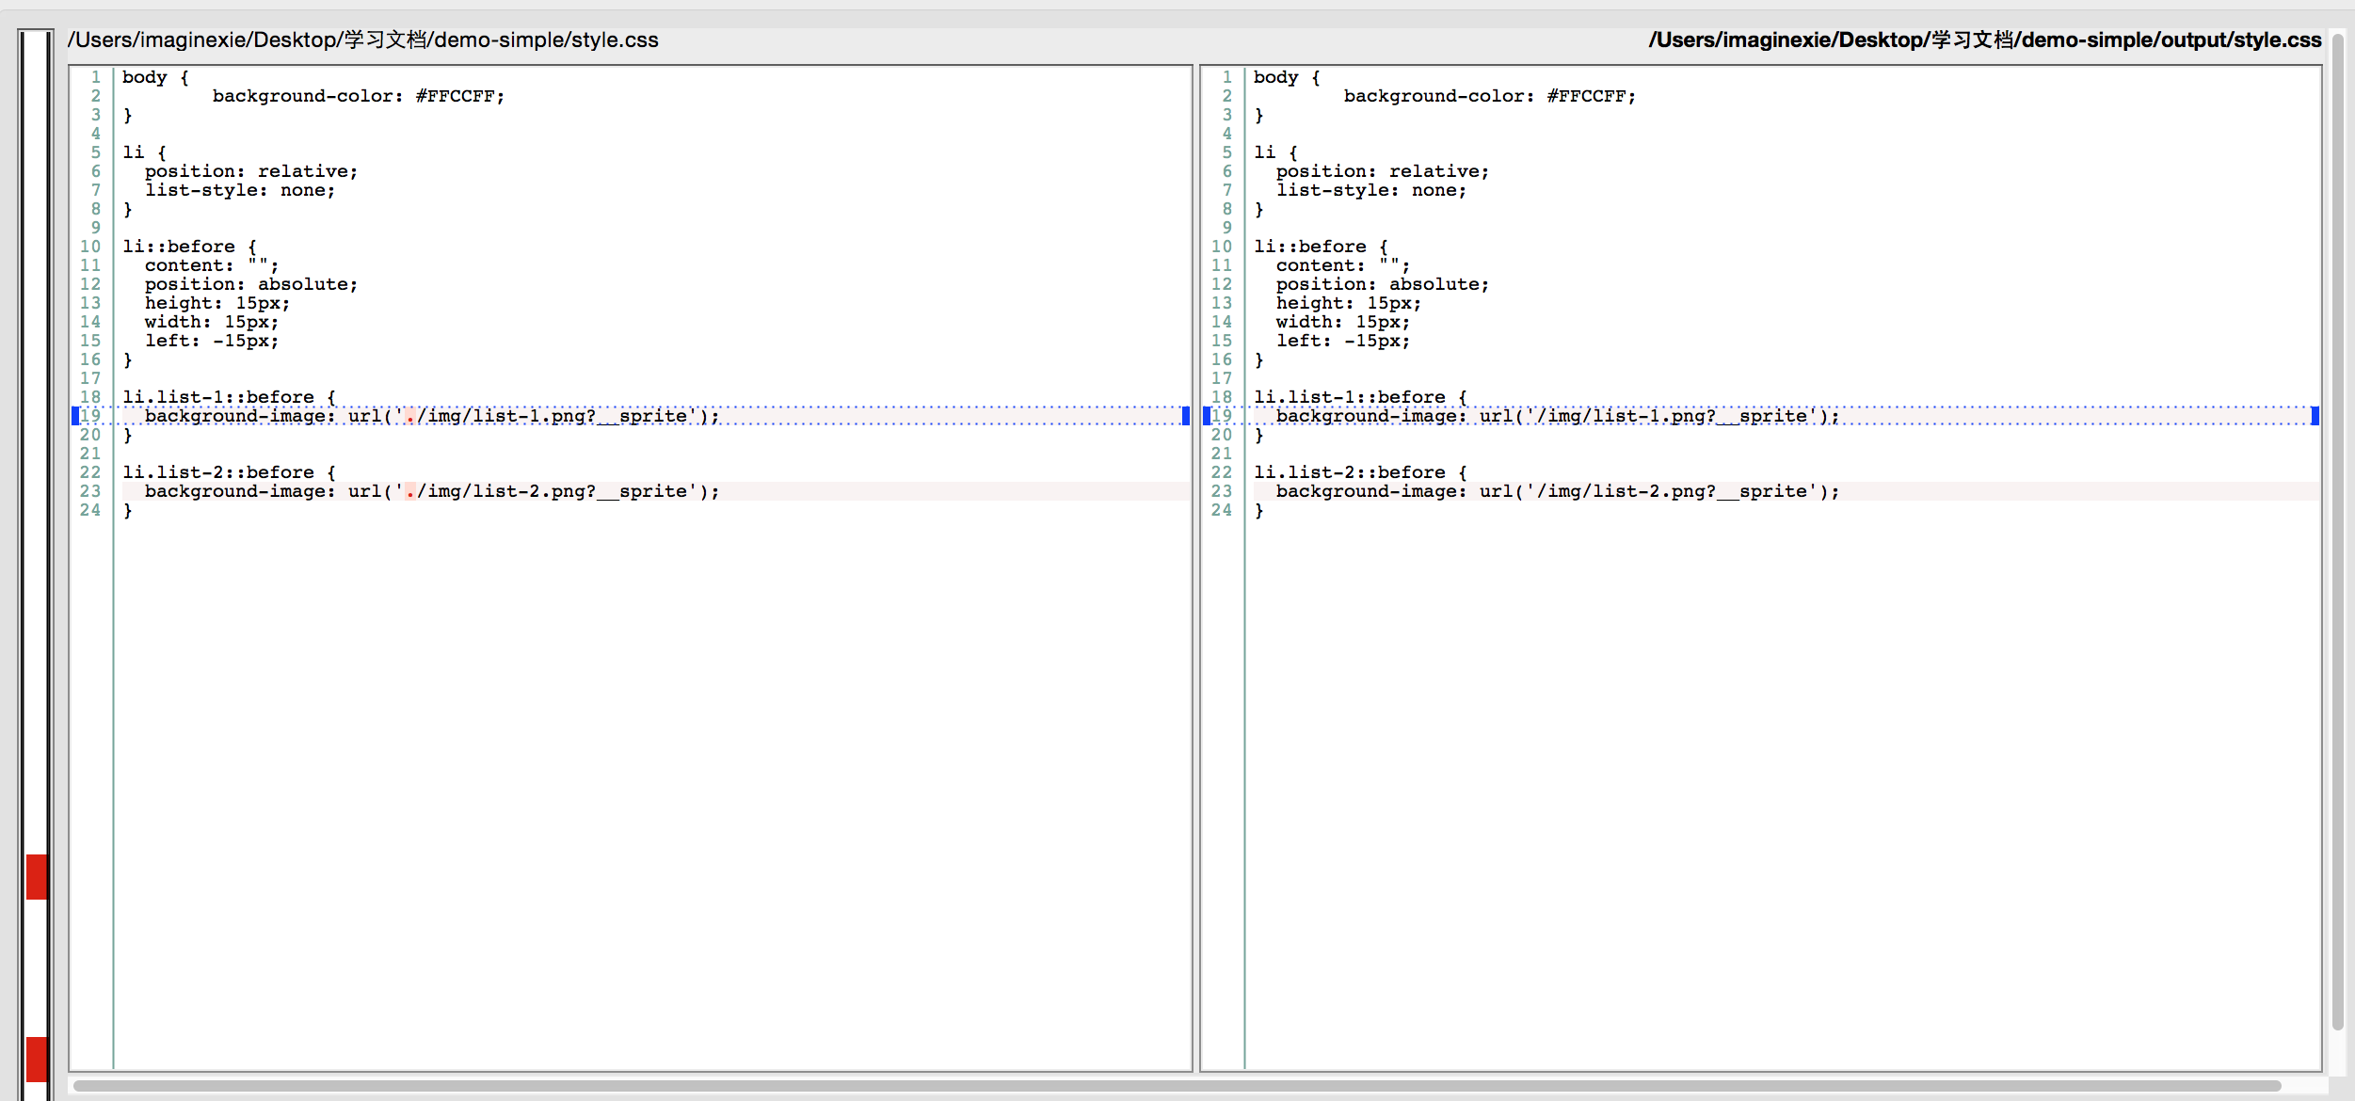Click line number 10 in the right pane
Image resolution: width=2355 pixels, height=1101 pixels.
click(x=1222, y=247)
